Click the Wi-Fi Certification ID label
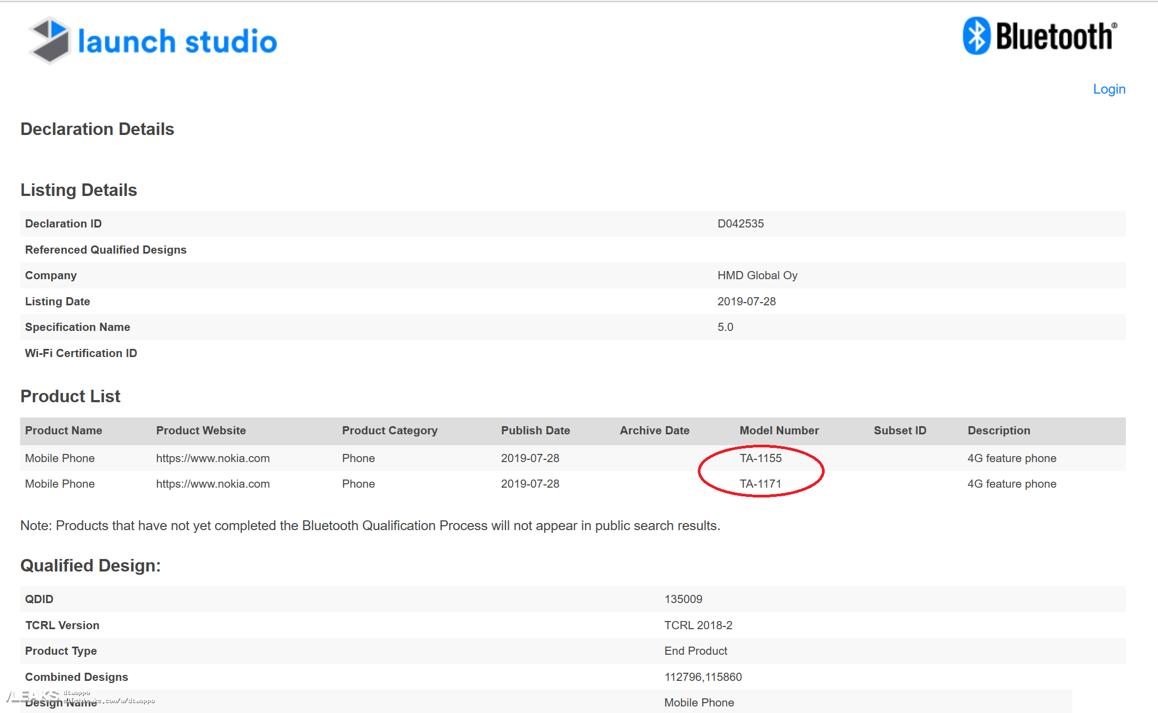 81,353
